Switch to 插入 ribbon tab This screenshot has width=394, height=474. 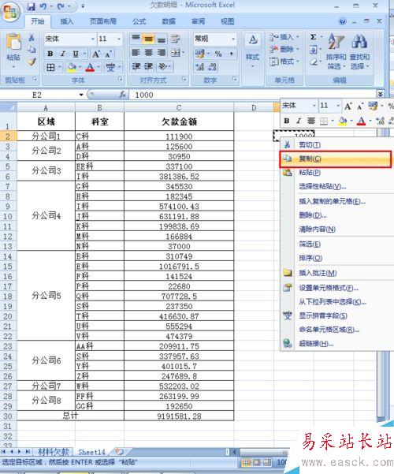(67, 21)
